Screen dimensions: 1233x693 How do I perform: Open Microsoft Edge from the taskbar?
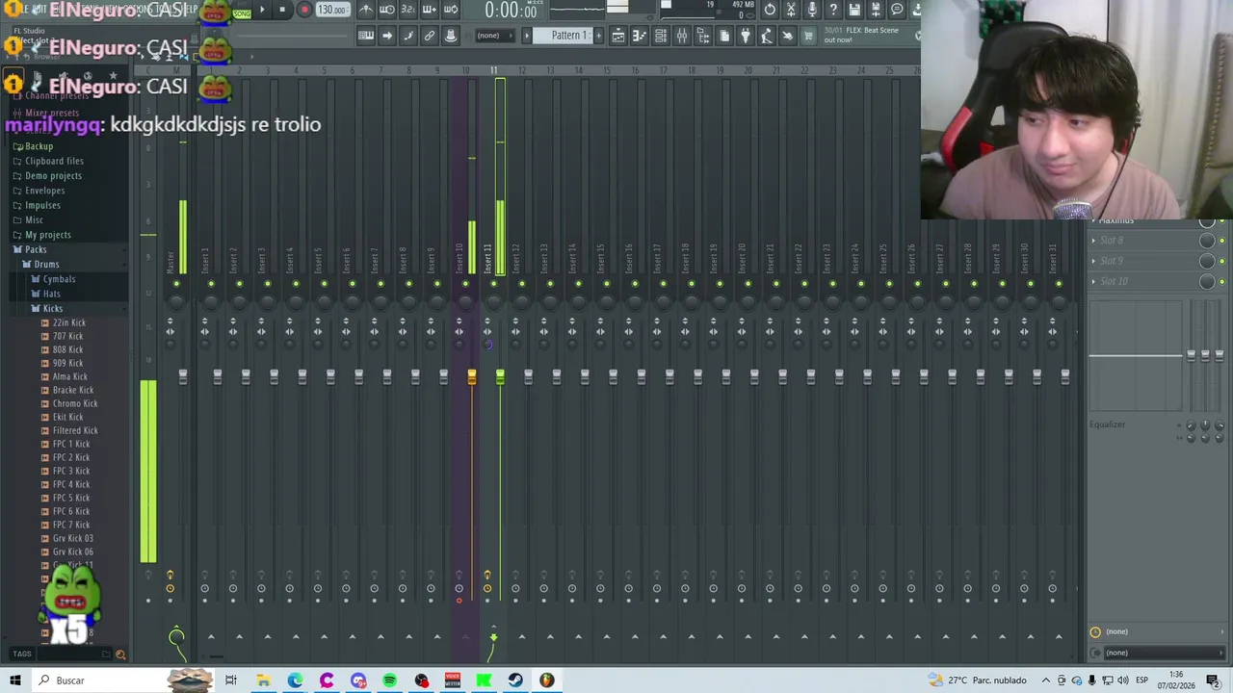[295, 680]
